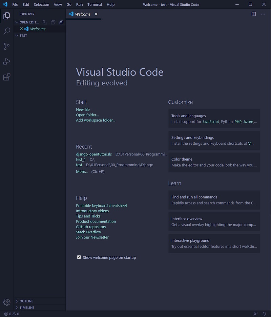
Task: Click the notifications bell in status bar
Action: [x=264, y=314]
